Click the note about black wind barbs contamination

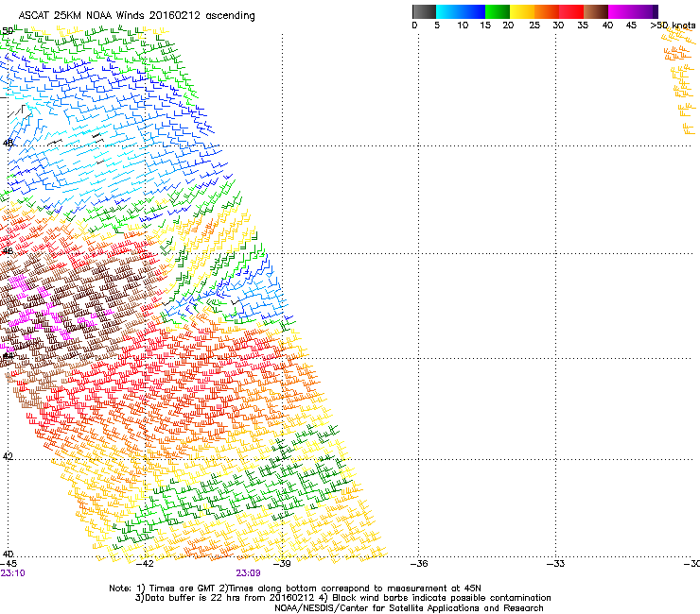click(x=435, y=598)
